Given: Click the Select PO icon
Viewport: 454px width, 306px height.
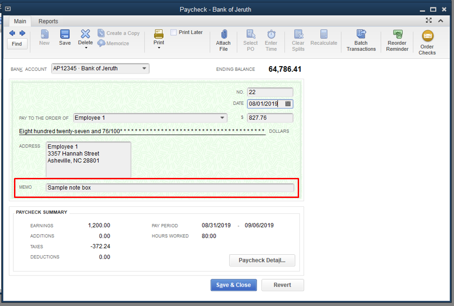Looking at the screenshot, I should click(251, 34).
